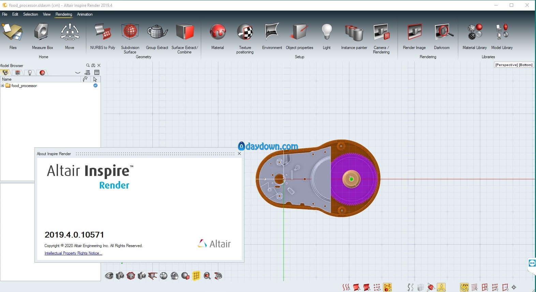Open the Model Browser chevron dropdown
This screenshot has height=292, width=536.
tap(78, 72)
